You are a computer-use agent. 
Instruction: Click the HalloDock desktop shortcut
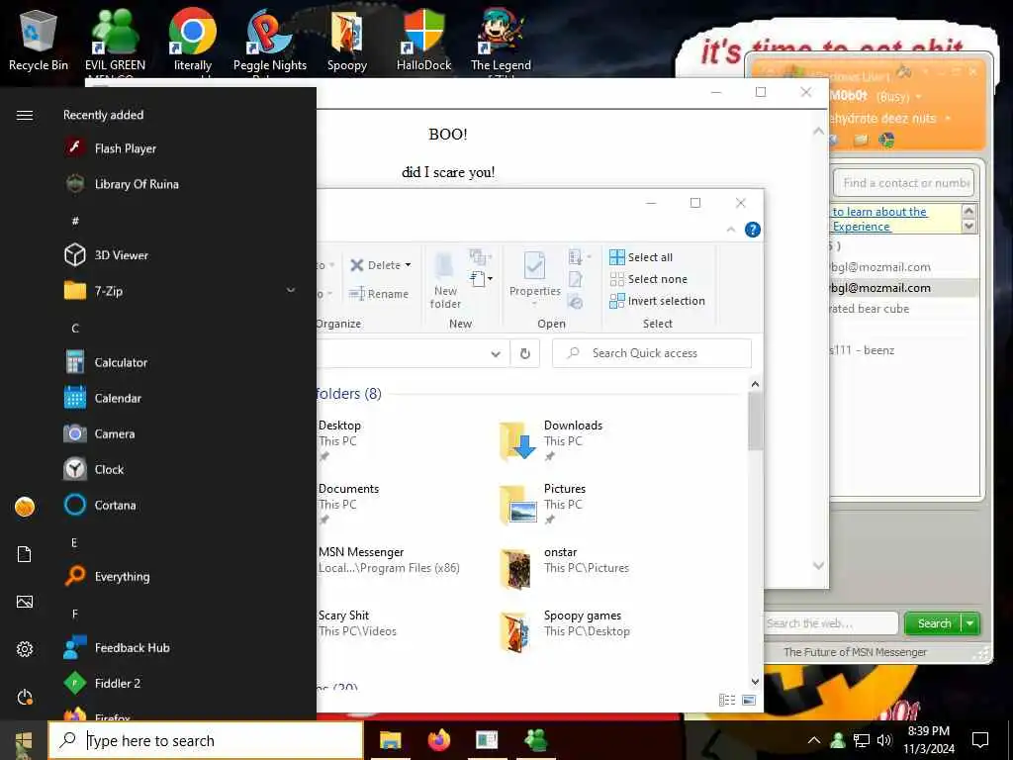pos(423,40)
